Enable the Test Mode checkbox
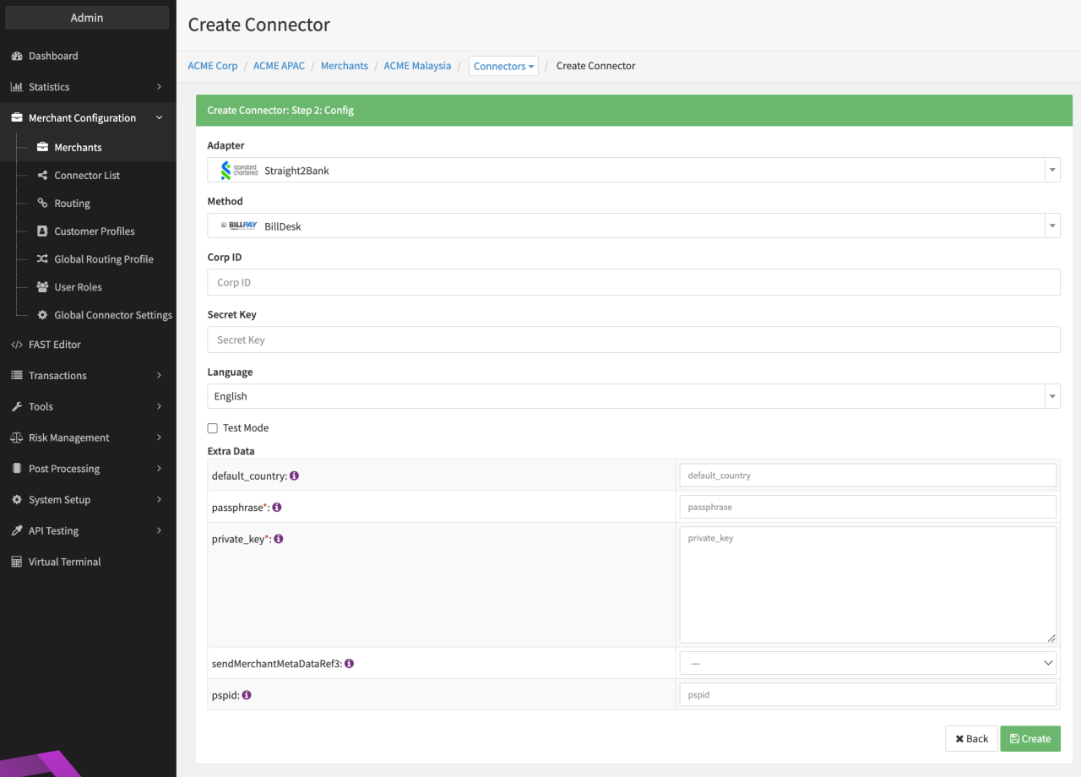Screen dimensions: 1081x777 coord(213,428)
